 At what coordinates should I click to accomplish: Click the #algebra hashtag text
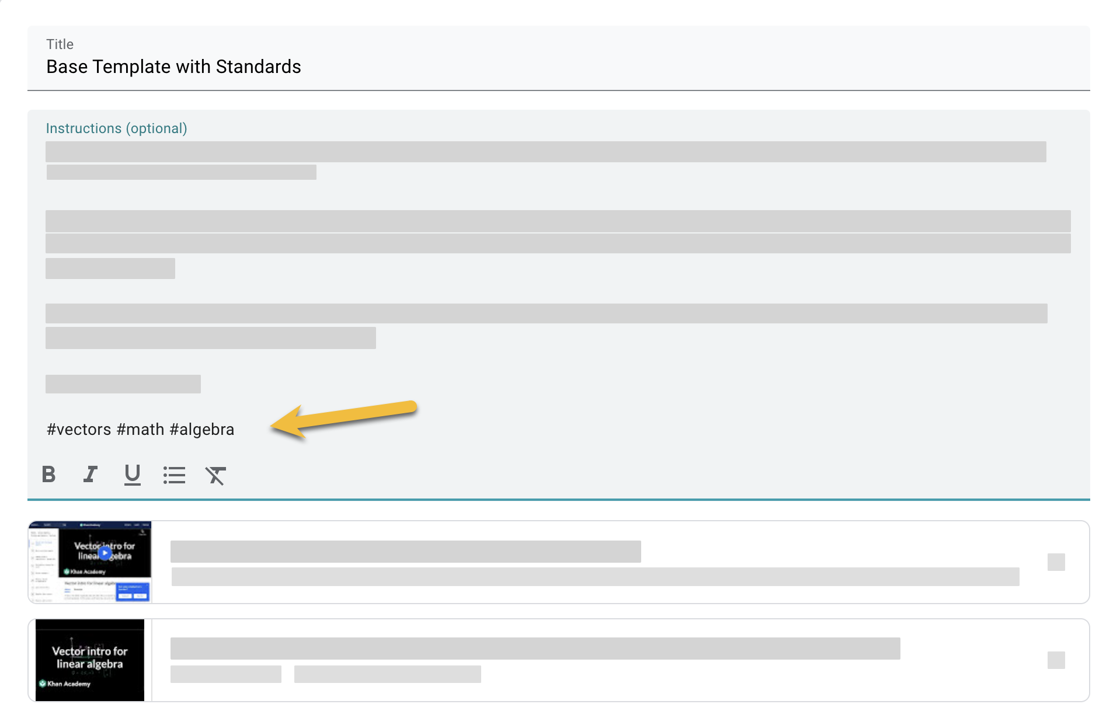pyautogui.click(x=202, y=430)
